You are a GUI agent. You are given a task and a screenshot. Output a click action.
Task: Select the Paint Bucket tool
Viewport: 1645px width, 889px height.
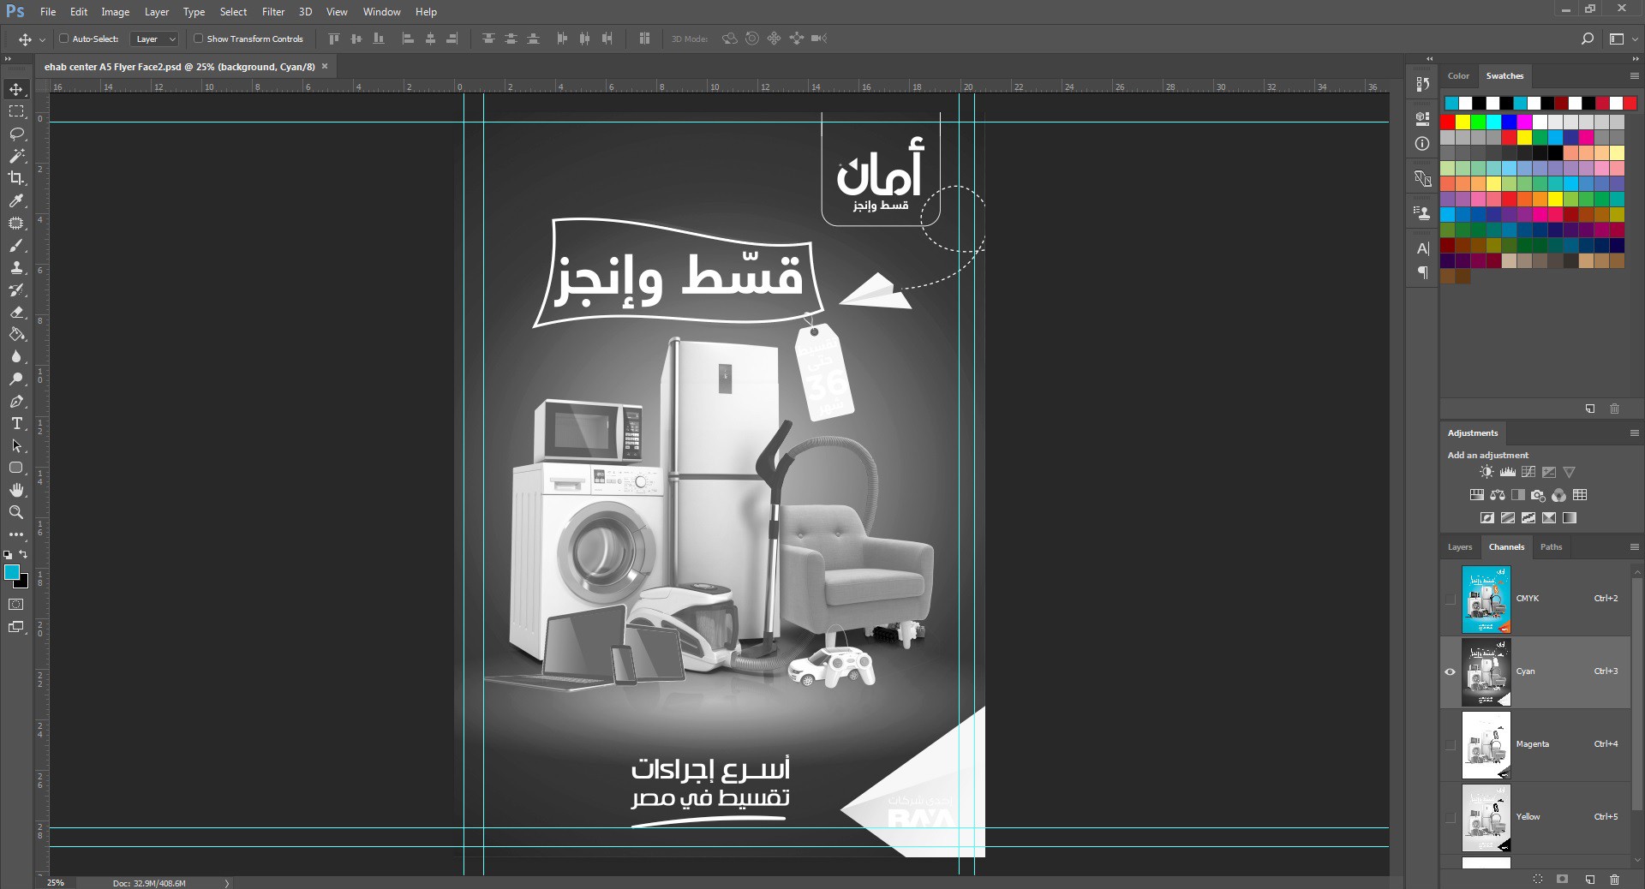coord(16,335)
